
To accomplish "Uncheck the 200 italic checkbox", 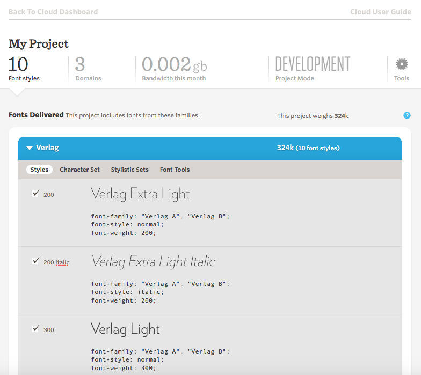I will [35, 261].
